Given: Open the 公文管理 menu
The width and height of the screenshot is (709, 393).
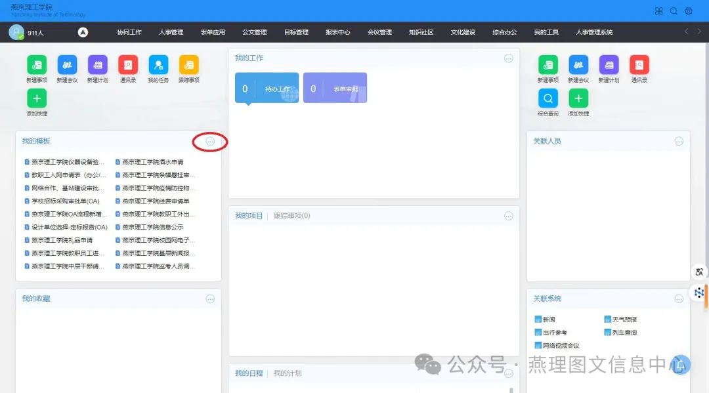Looking at the screenshot, I should 254,32.
